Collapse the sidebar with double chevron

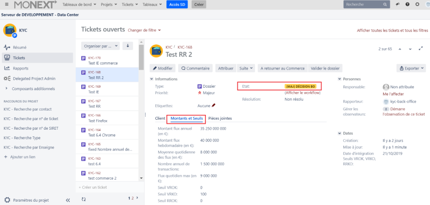coord(67,200)
